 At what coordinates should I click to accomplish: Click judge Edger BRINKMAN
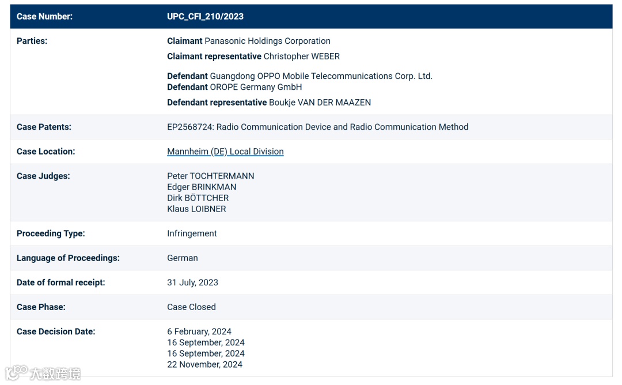pyautogui.click(x=202, y=187)
